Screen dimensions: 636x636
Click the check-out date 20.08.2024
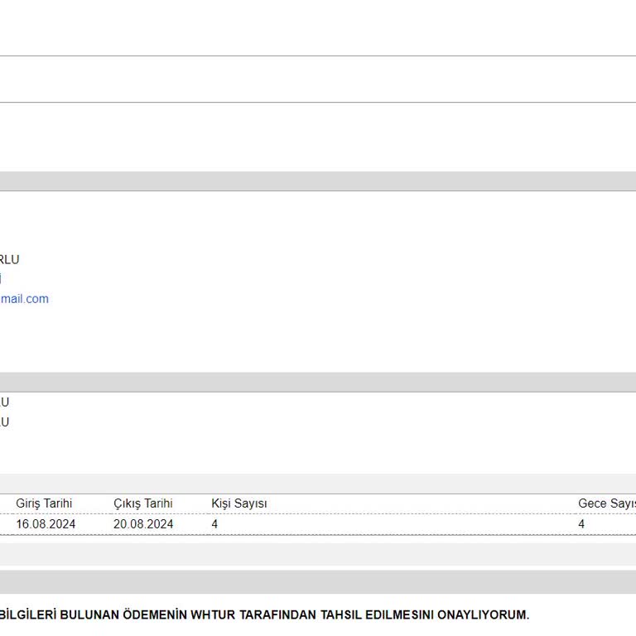pos(143,524)
